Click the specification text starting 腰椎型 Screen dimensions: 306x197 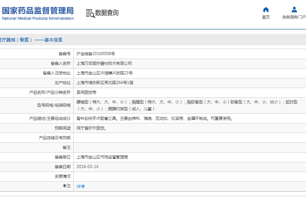tap(187, 105)
